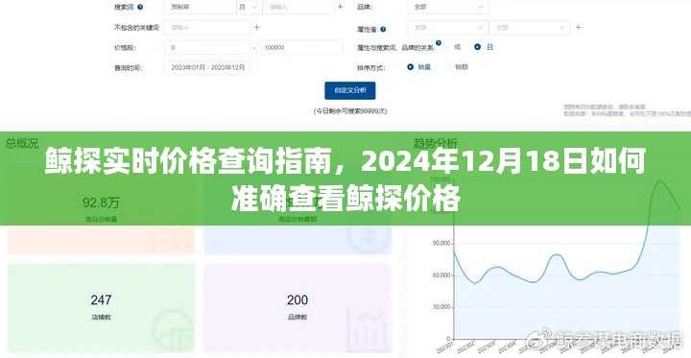Expand the 品牌 dropdown showing 全部
The image size is (691, 358).
click(x=448, y=7)
